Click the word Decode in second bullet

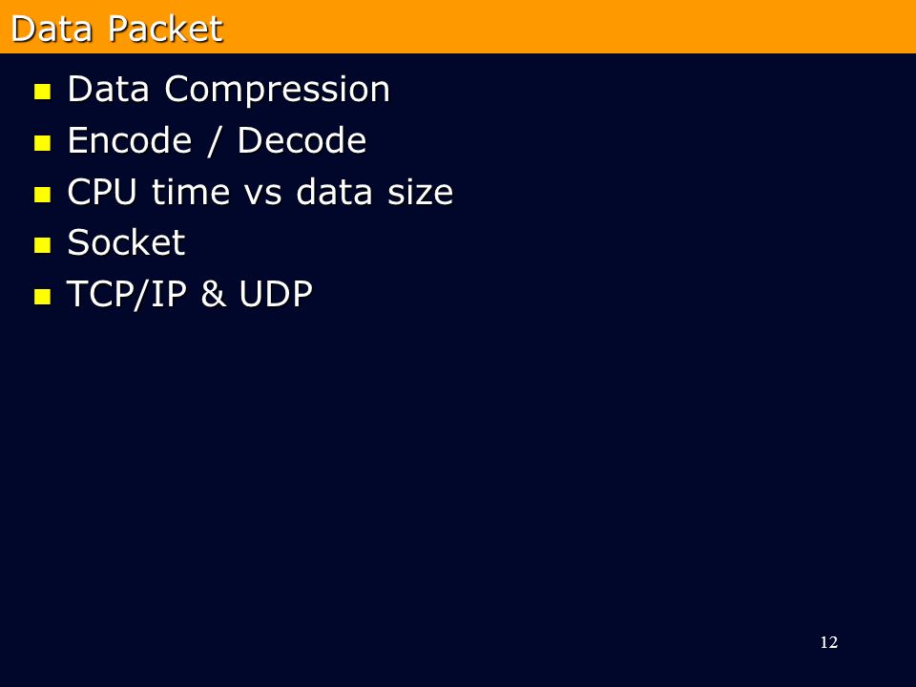302,141
